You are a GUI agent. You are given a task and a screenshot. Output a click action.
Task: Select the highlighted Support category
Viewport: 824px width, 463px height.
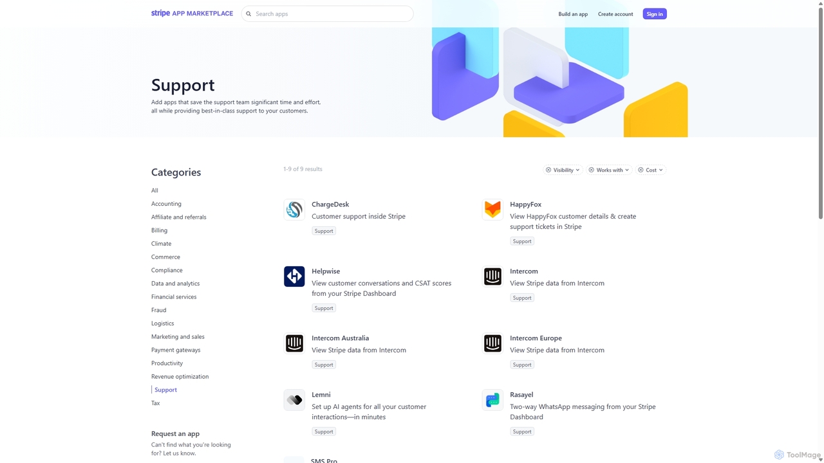point(165,390)
